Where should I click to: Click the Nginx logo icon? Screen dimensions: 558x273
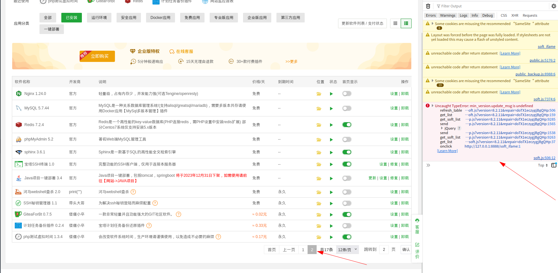pyautogui.click(x=19, y=94)
